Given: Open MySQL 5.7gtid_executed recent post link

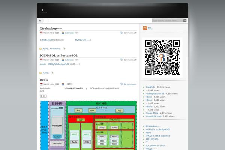Looking at the screenshot, I should 157,136.
